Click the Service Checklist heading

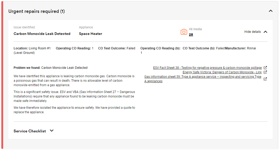pos(30,131)
